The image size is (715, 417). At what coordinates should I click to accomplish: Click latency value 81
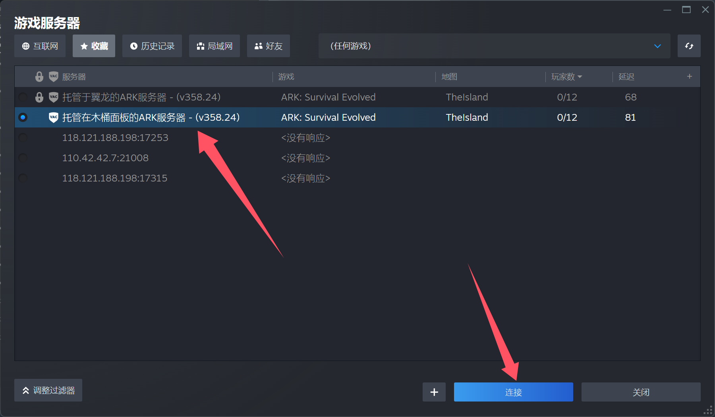(x=630, y=118)
